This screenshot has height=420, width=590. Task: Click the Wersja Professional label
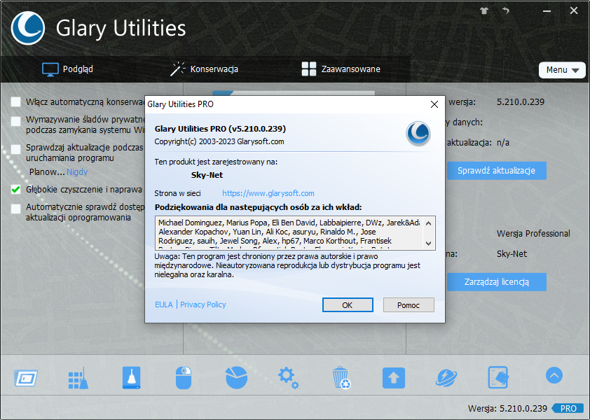pos(533,234)
